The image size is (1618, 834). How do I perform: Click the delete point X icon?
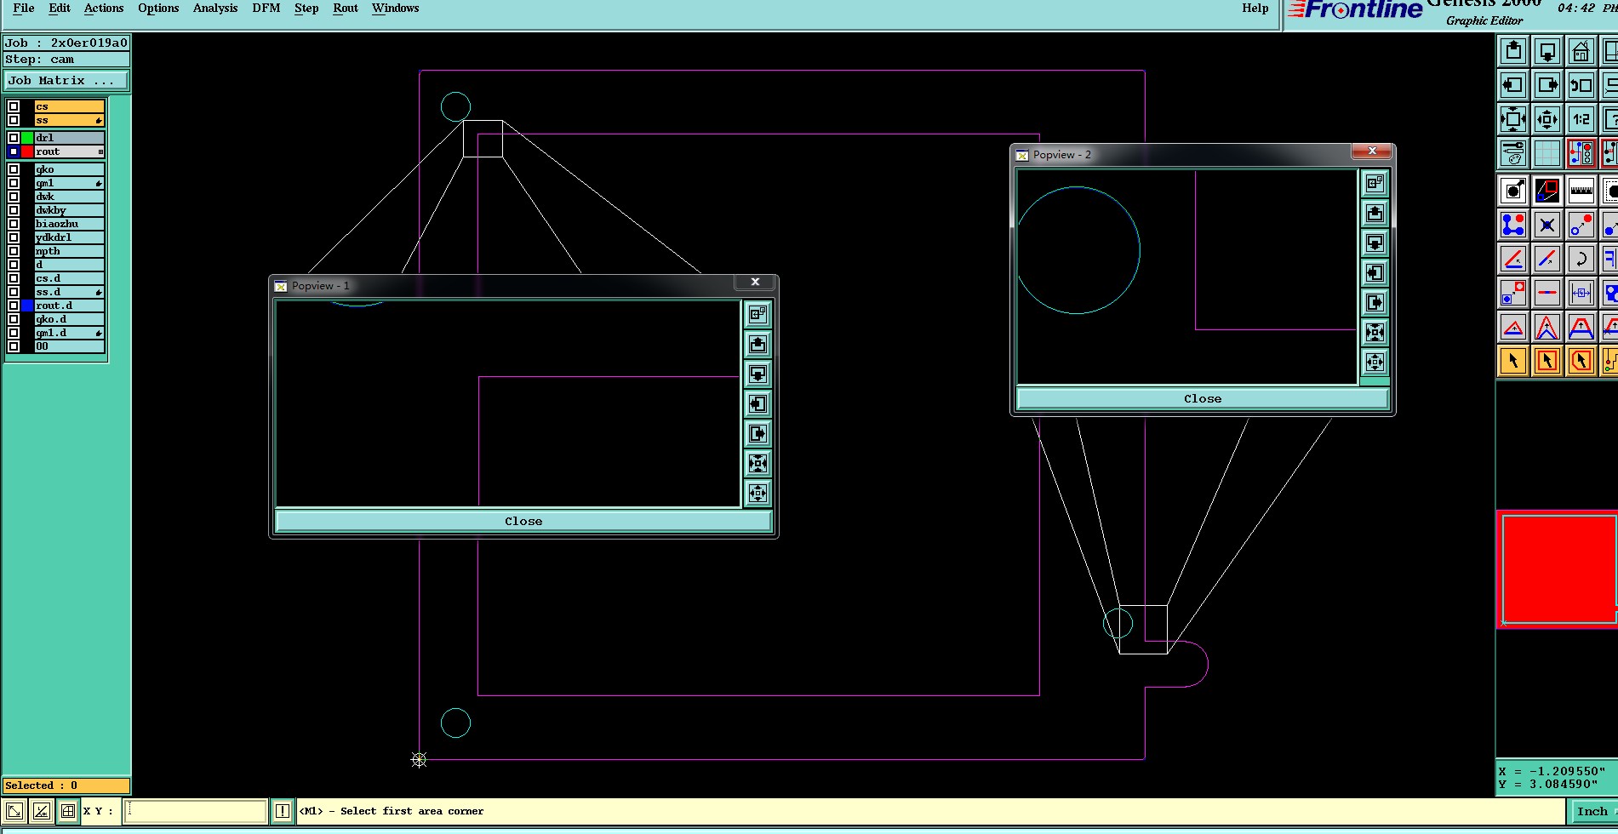1547,225
